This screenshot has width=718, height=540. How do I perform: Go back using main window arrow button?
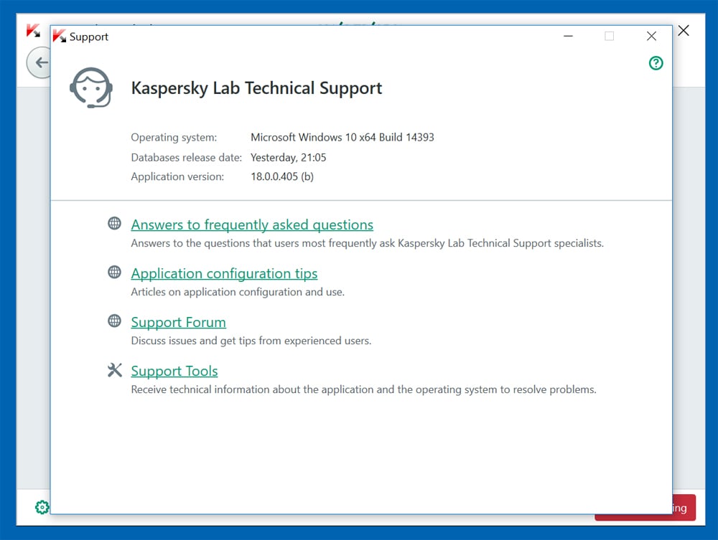[39, 62]
